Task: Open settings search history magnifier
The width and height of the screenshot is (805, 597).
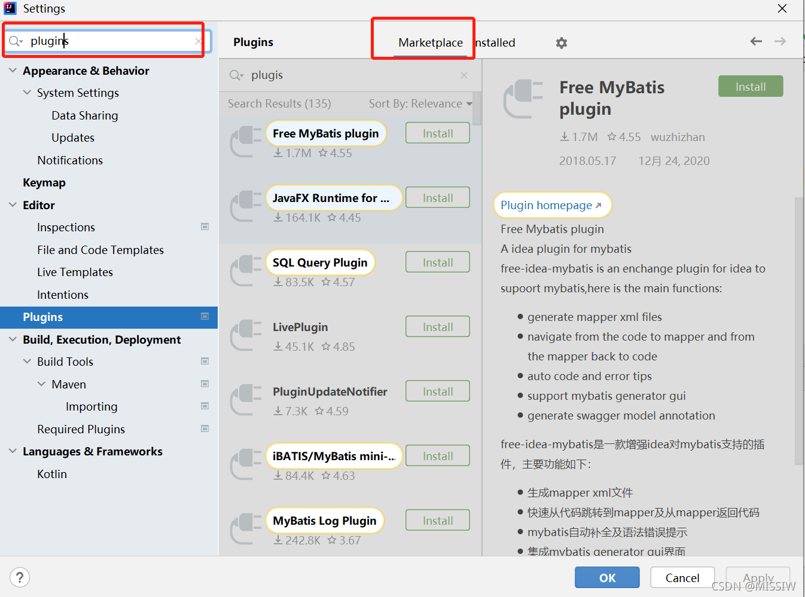Action: (x=16, y=41)
